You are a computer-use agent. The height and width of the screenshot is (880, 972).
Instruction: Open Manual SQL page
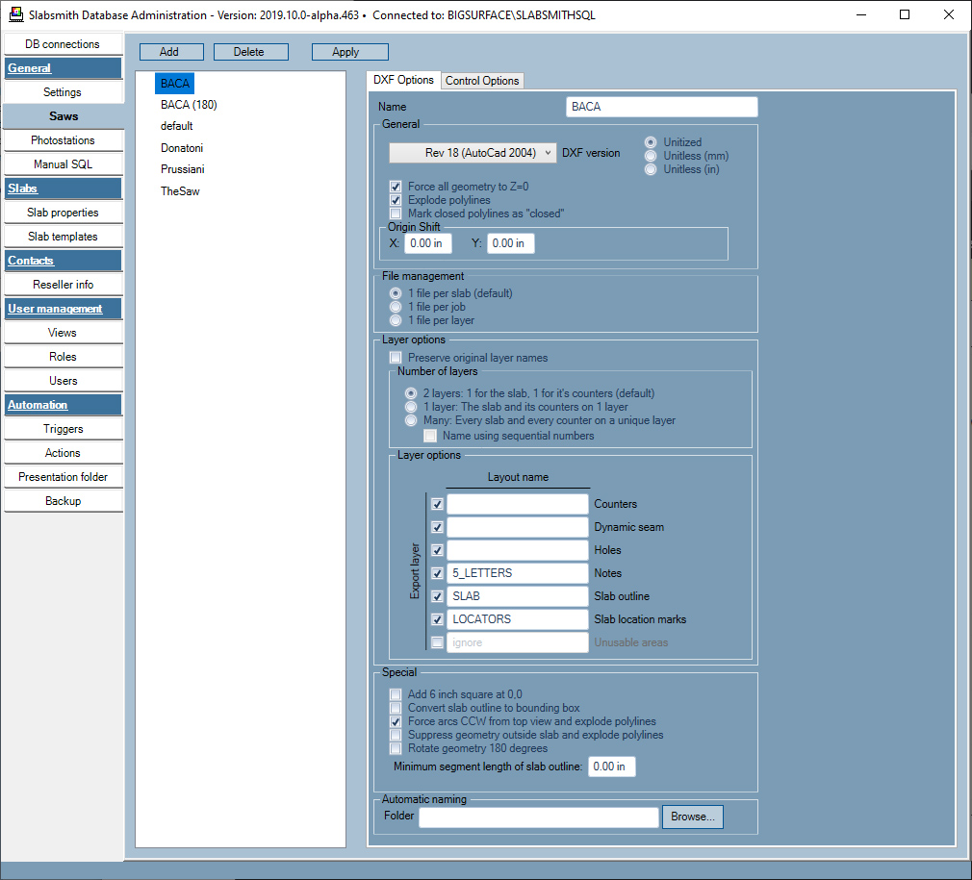pyautogui.click(x=63, y=164)
